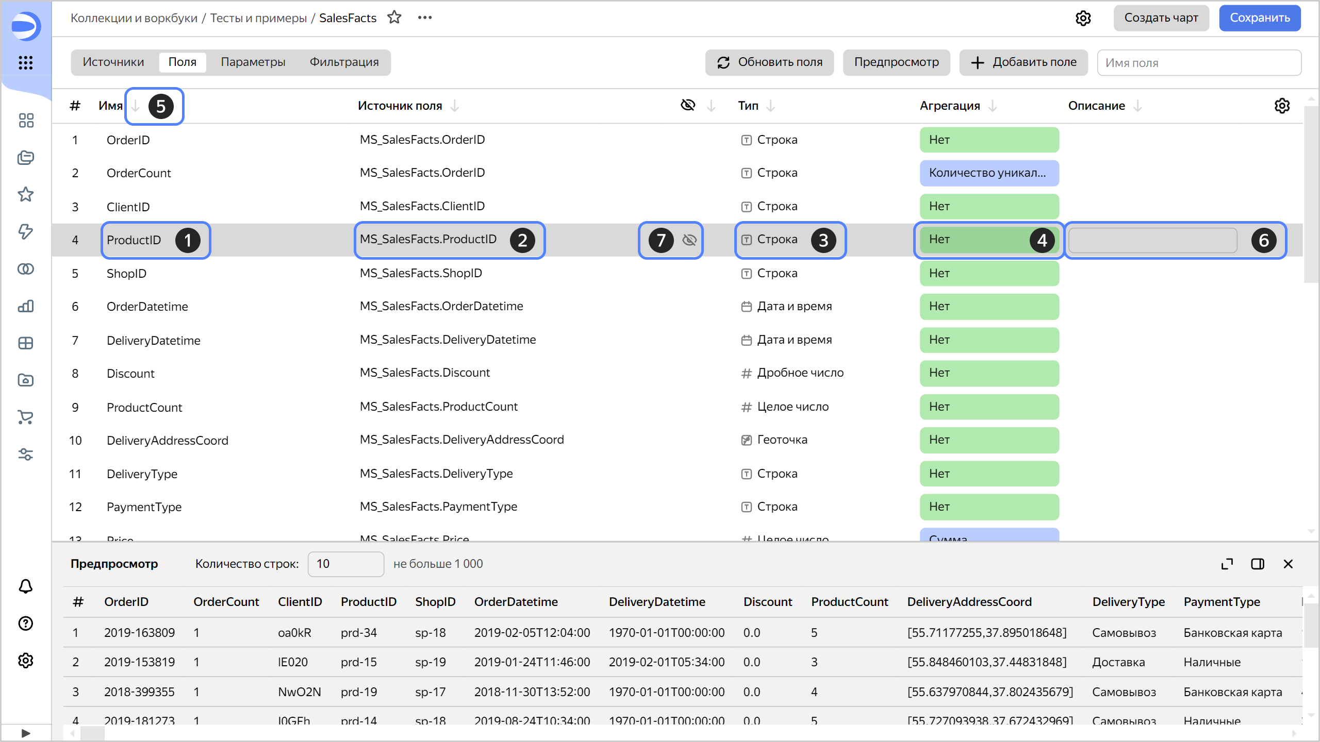Open table column settings gear icon

1282,106
